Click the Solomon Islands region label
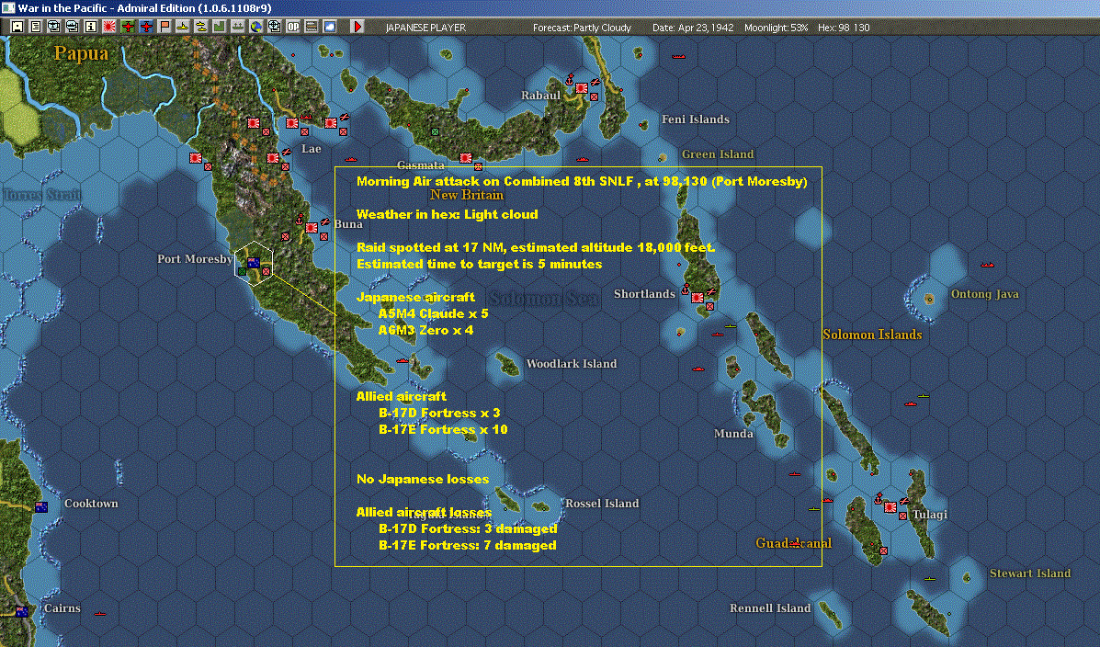 [872, 335]
